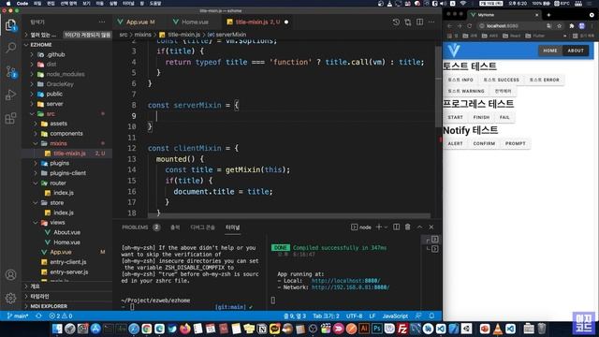Open FileZilla from the Dock
The height and width of the screenshot is (337, 599).
(402, 329)
